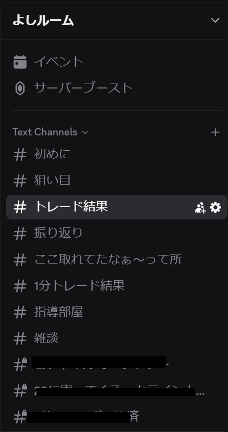Go to the 振り返り channel
Viewport: 228px width, 432px height.
tap(116, 233)
